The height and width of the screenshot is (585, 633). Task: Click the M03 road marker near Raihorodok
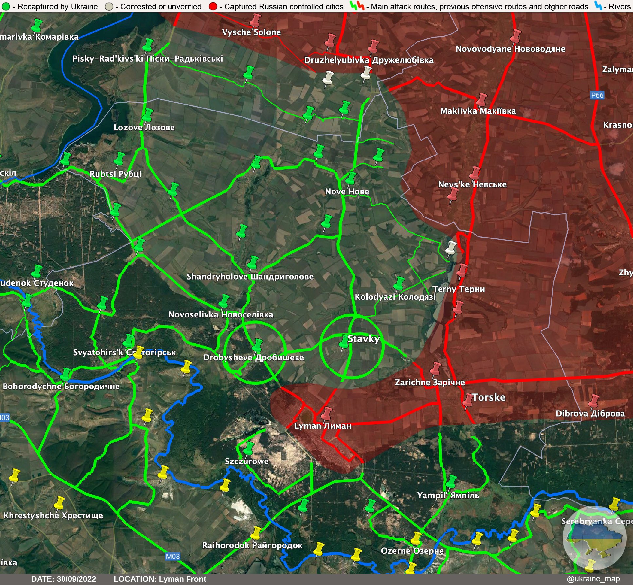(x=172, y=556)
